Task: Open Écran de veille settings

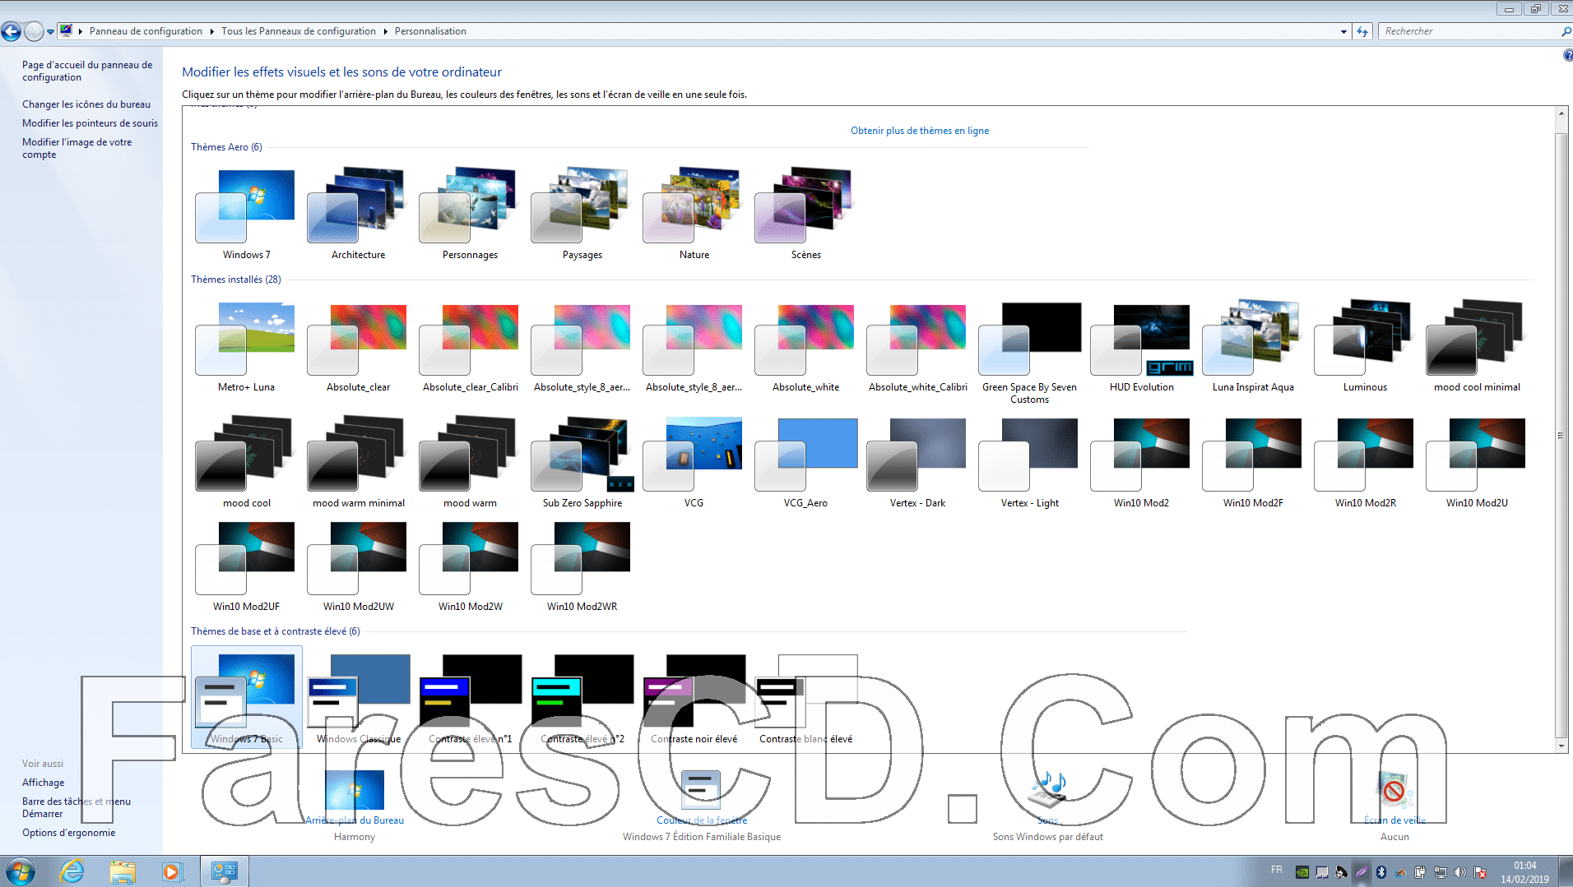Action: pos(1394,820)
